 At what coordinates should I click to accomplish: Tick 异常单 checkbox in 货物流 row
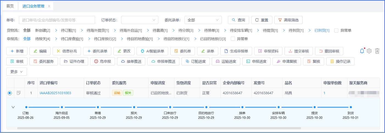pyautogui.click(x=336, y=30)
